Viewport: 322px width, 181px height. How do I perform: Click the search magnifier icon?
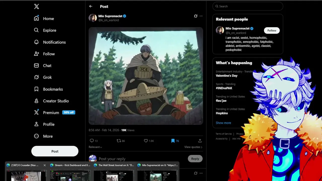click(217, 6)
